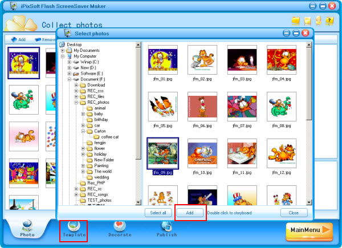Switch to the Photo tab
The image size is (342, 248).
[27, 229]
